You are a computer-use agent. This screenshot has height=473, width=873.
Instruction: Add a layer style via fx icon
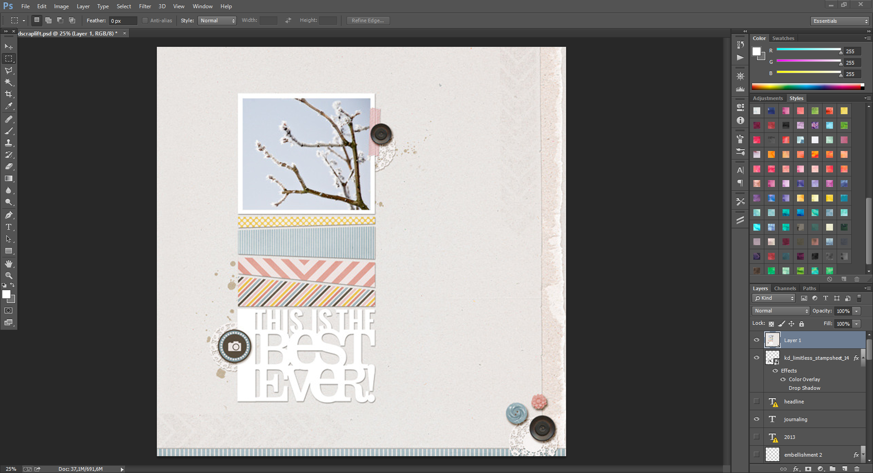click(x=796, y=469)
